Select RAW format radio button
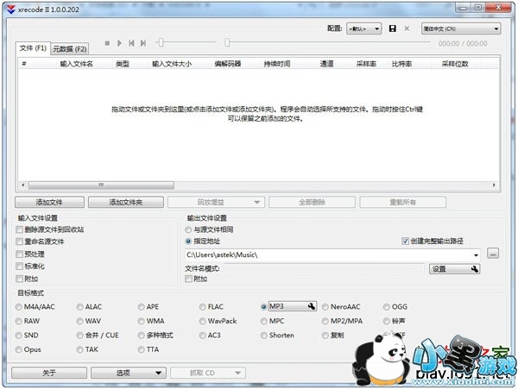Image resolution: width=518 pixels, height=389 pixels. [x=18, y=321]
